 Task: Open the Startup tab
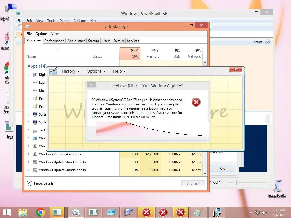point(93,41)
